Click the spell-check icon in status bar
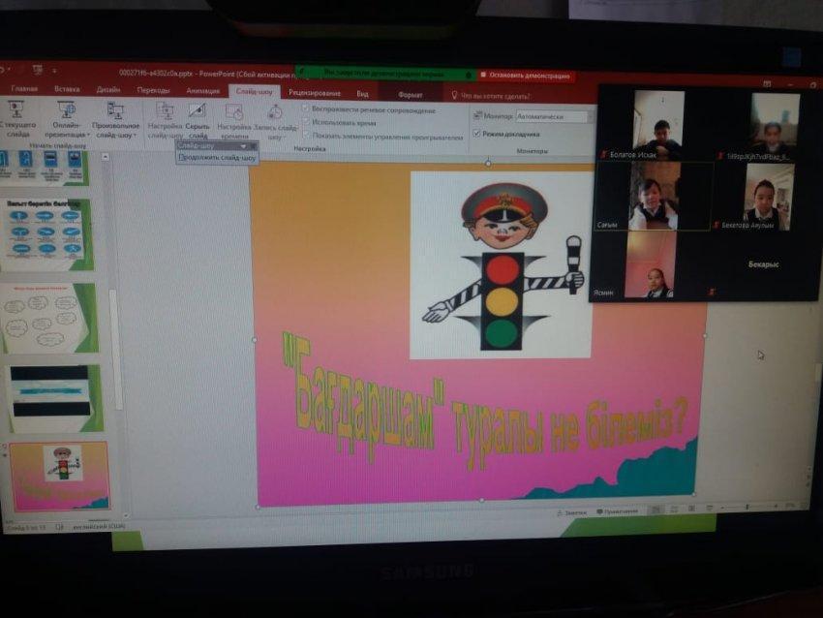The height and width of the screenshot is (618, 823). coord(59,527)
